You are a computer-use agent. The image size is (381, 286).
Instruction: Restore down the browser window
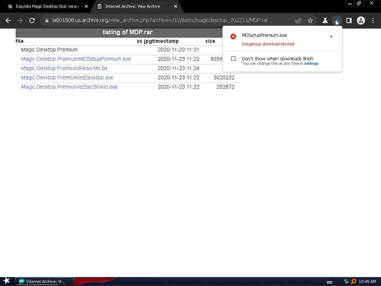click(359, 3)
